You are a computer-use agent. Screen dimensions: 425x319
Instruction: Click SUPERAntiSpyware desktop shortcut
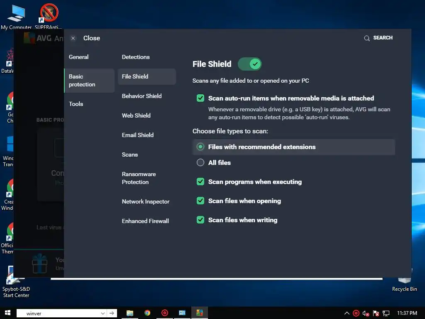49,16
